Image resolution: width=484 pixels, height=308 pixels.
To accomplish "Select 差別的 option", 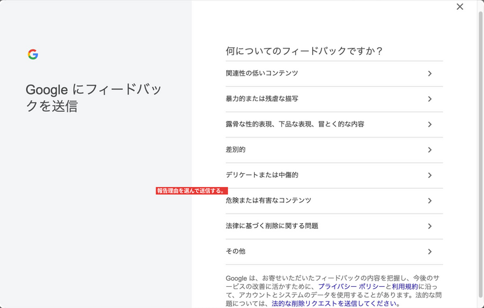I will (335, 150).
